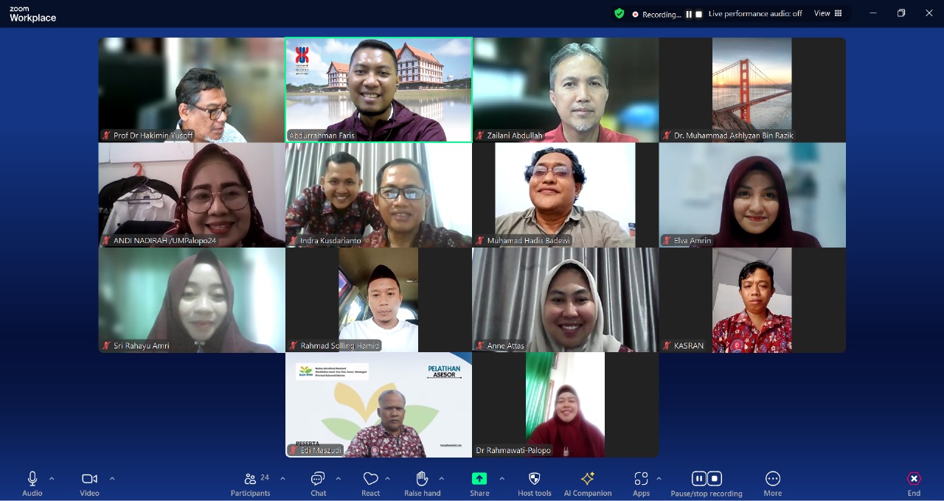Open the View layout menu

coord(827,13)
